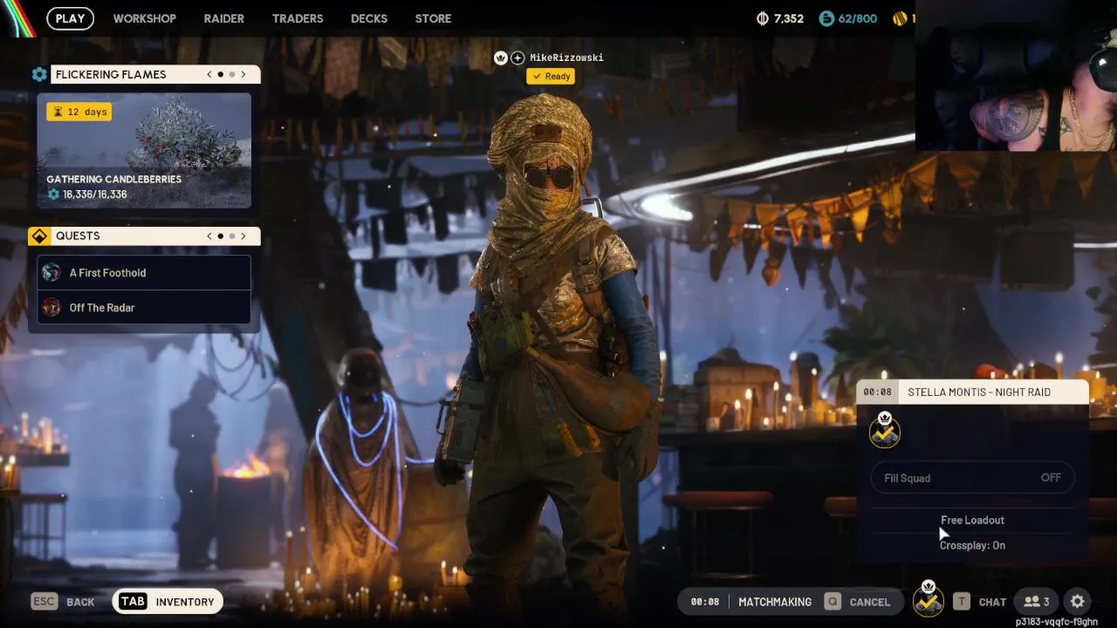Click the gear icon beside 16,336/16,336

[x=53, y=195]
